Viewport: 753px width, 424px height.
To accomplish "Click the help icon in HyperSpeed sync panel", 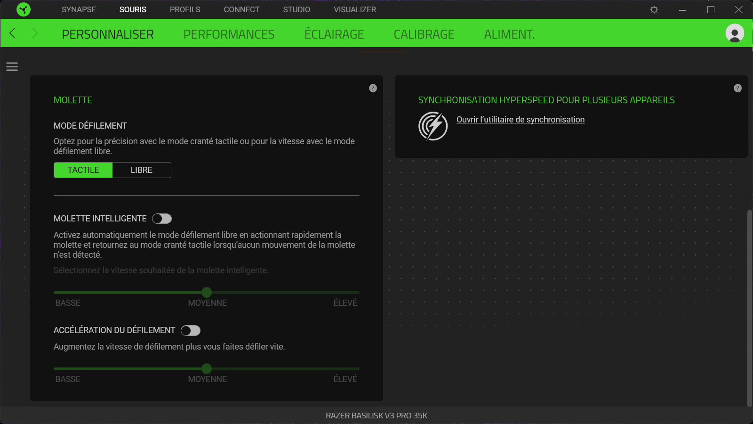I will coord(737,88).
